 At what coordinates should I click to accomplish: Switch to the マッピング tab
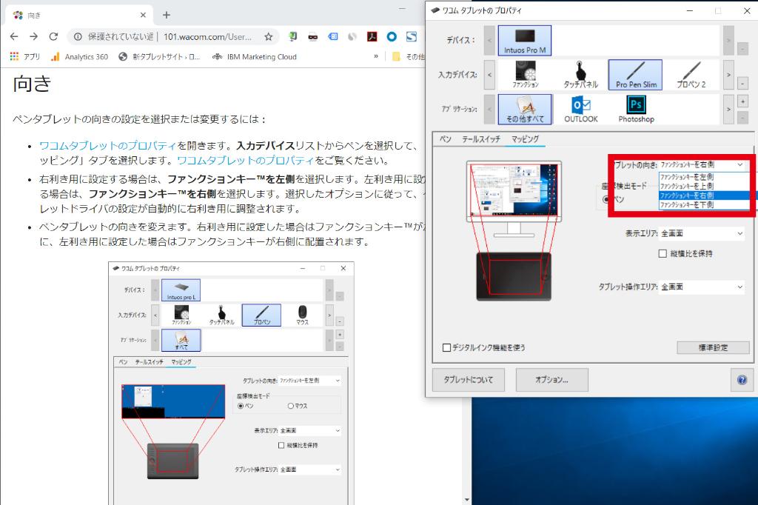(525, 139)
